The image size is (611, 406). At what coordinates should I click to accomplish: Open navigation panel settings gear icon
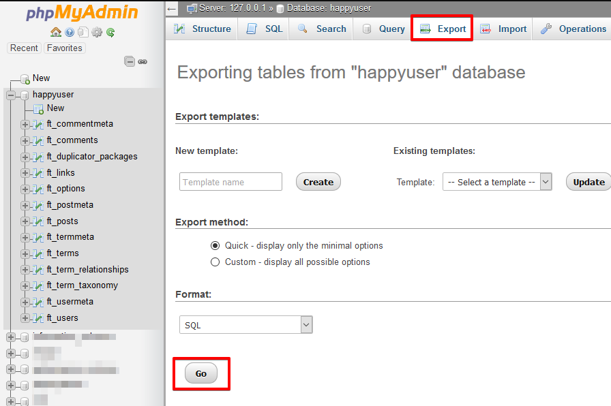click(97, 32)
